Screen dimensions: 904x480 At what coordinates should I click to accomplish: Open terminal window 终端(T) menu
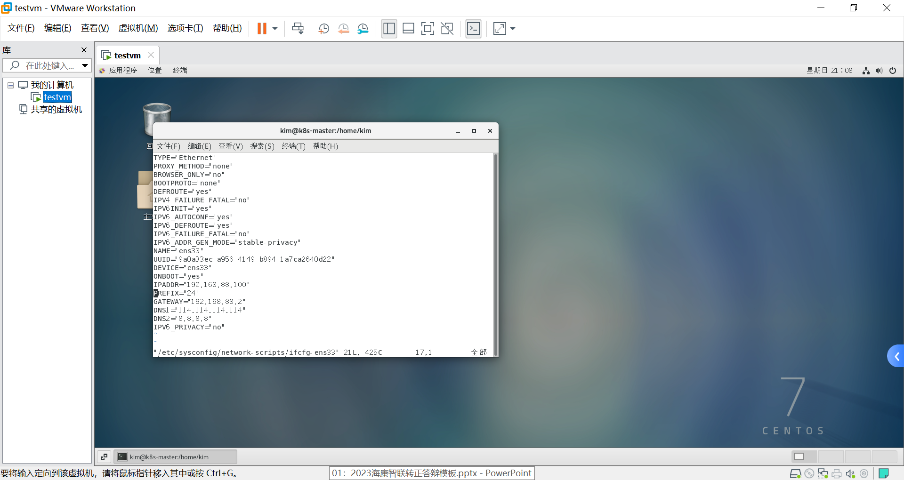tap(294, 146)
